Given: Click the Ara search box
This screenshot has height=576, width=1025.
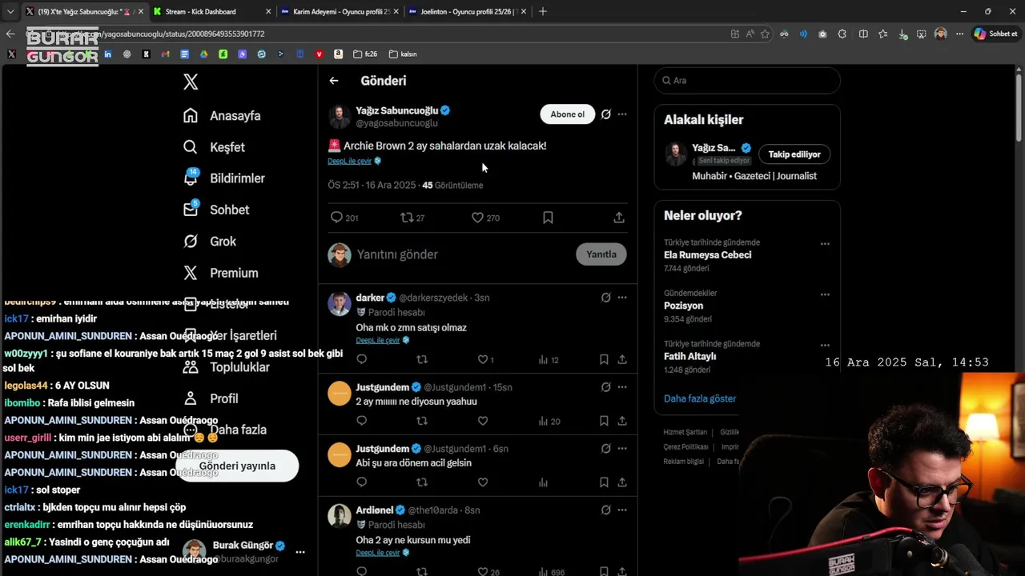Looking at the screenshot, I should 747,80.
